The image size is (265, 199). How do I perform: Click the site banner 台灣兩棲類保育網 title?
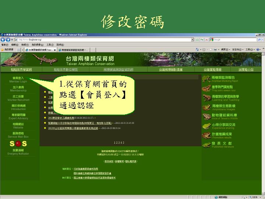coord(90,59)
